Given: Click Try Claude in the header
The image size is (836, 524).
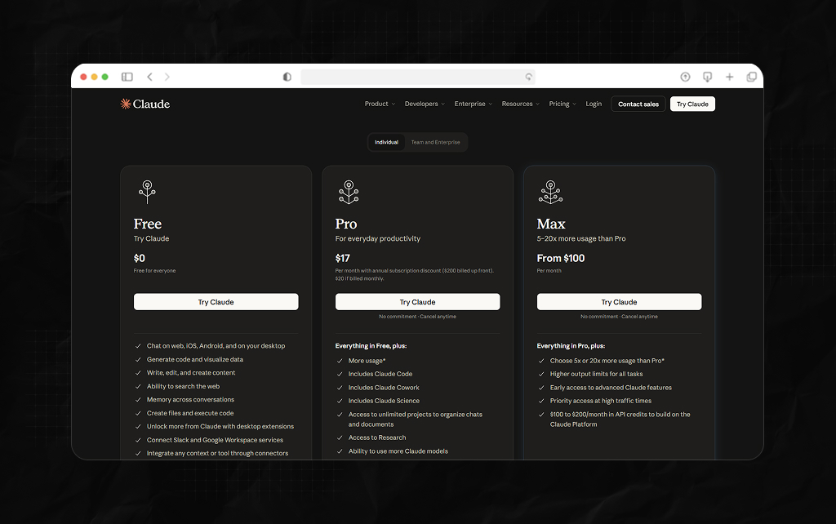Looking at the screenshot, I should pyautogui.click(x=692, y=104).
